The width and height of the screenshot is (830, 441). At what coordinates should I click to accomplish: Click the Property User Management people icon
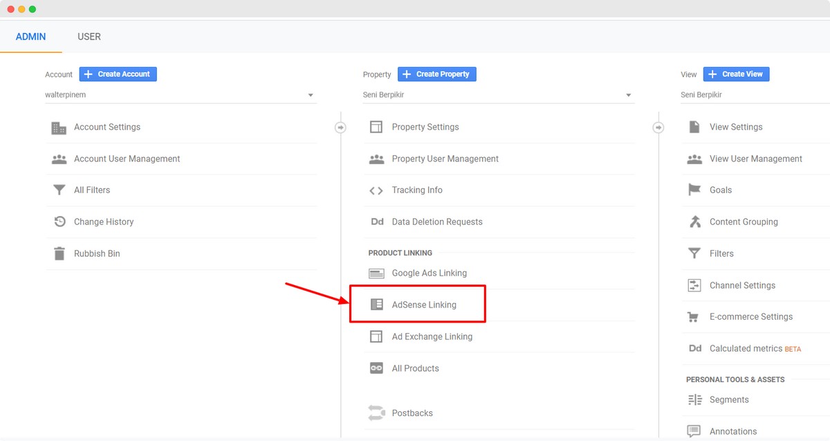pyautogui.click(x=376, y=159)
